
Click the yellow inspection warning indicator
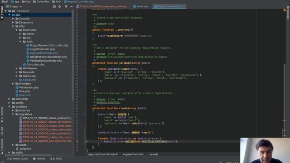pos(285,10)
